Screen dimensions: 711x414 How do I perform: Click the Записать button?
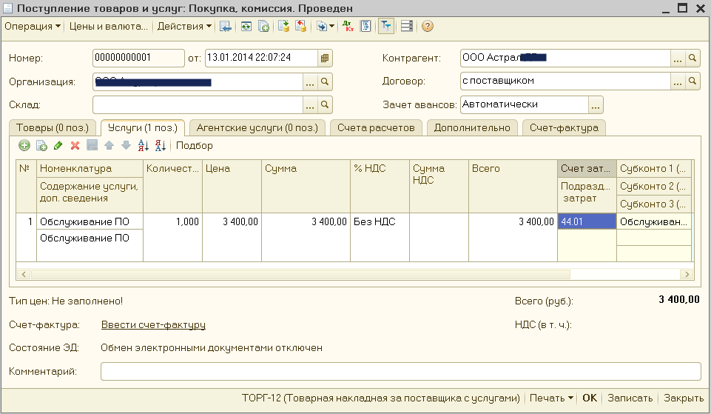[630, 398]
